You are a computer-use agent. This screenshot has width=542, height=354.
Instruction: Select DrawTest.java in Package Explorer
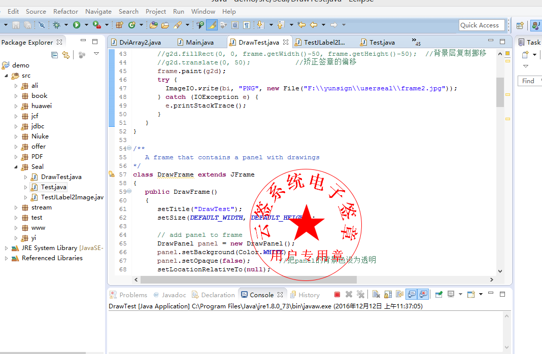(x=56, y=177)
